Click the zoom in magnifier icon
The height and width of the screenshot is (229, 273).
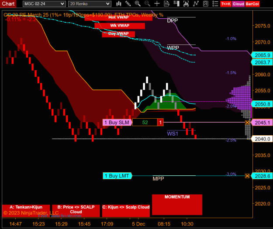coord(138,3)
